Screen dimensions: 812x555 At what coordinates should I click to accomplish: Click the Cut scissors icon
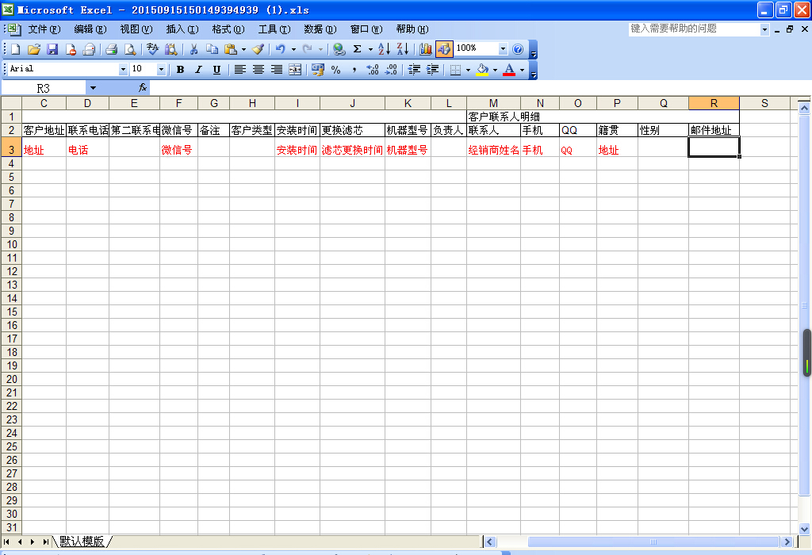(193, 49)
